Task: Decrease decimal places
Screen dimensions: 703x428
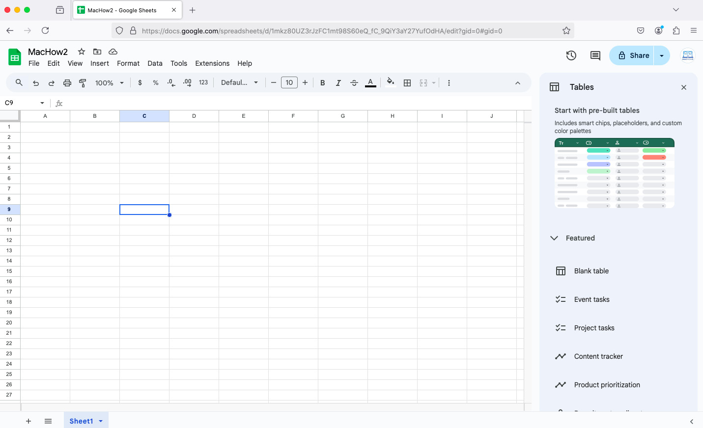Action: pyautogui.click(x=171, y=82)
